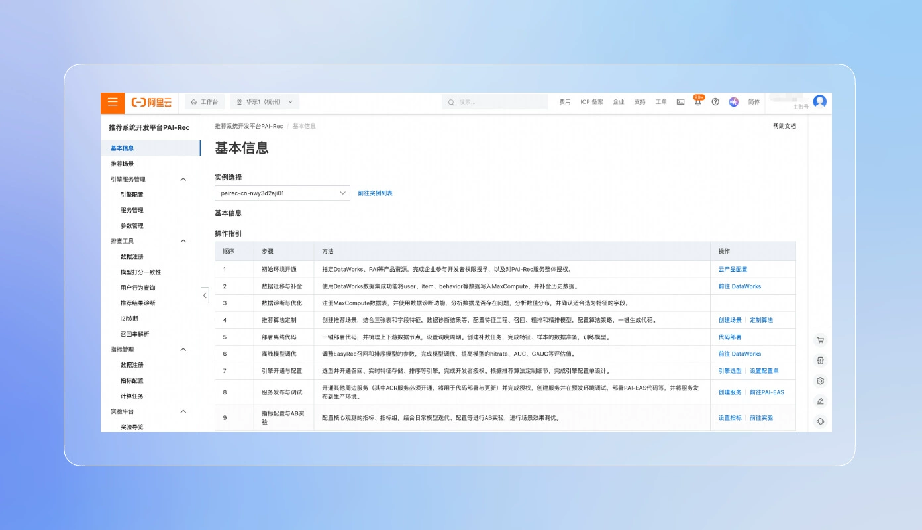Open the 工单 menu
This screenshot has width=922, height=530.
pyautogui.click(x=661, y=102)
